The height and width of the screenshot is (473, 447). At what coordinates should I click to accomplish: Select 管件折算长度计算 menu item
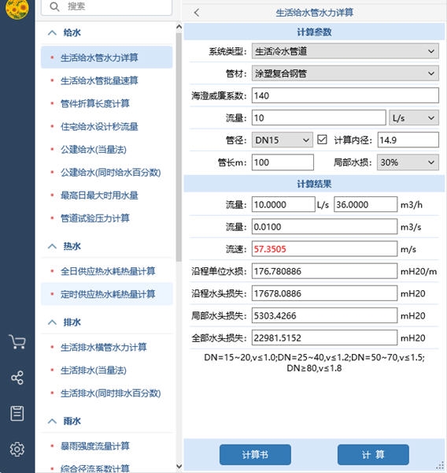coord(106,103)
